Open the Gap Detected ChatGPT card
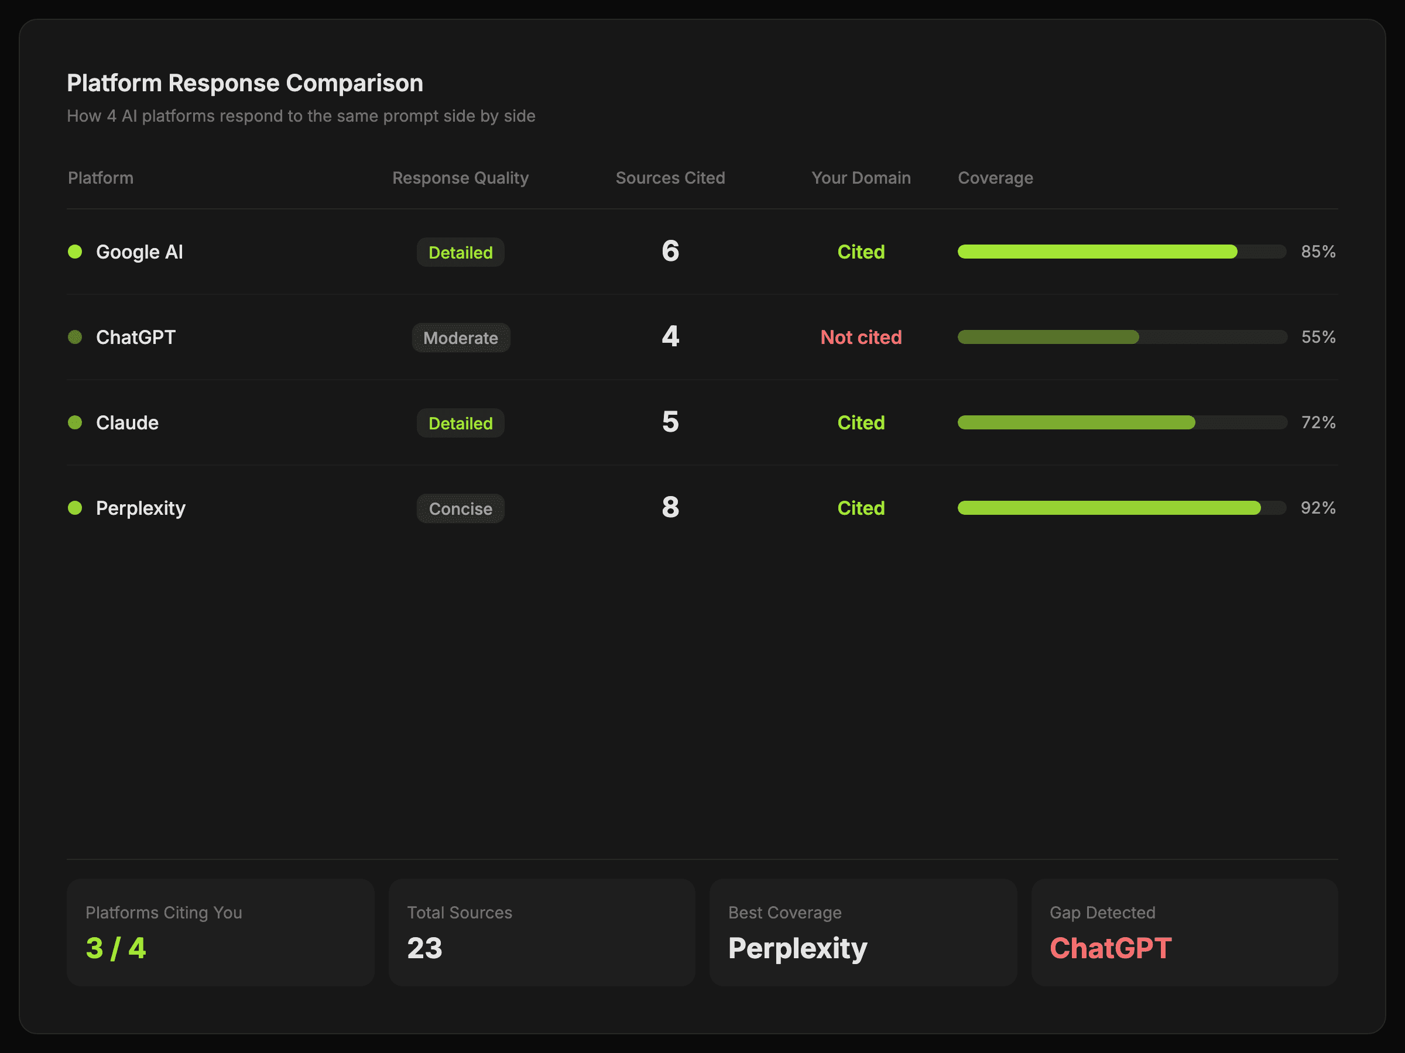Image resolution: width=1405 pixels, height=1053 pixels. pyautogui.click(x=1184, y=932)
